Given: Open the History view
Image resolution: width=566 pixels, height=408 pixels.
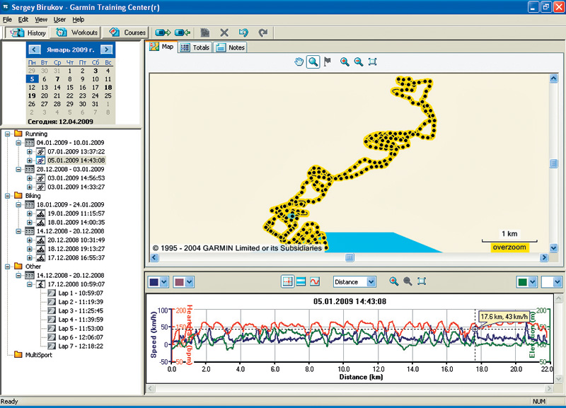Looking at the screenshot, I should pyautogui.click(x=28, y=33).
